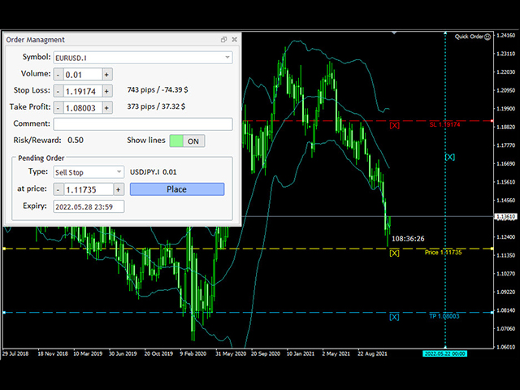
Task: Detach the Order Management panel using restore icon
Action: (223, 39)
